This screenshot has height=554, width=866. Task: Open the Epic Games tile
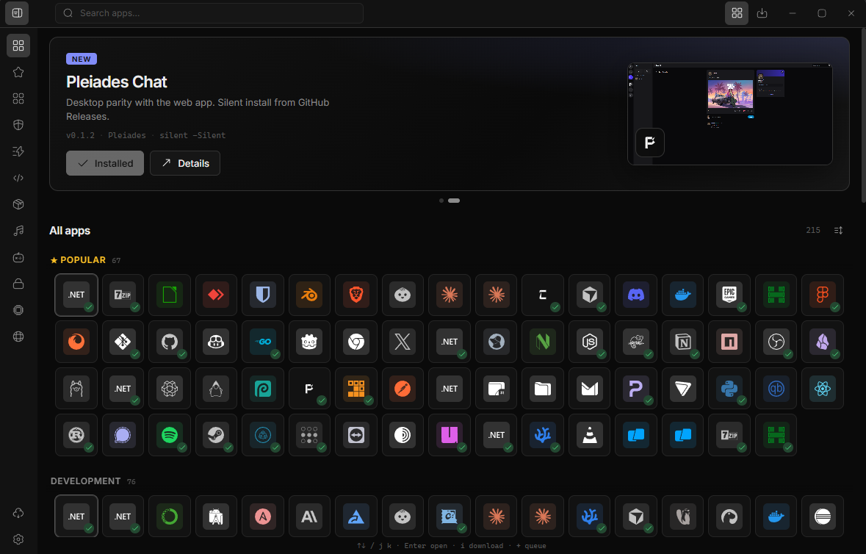click(x=729, y=295)
